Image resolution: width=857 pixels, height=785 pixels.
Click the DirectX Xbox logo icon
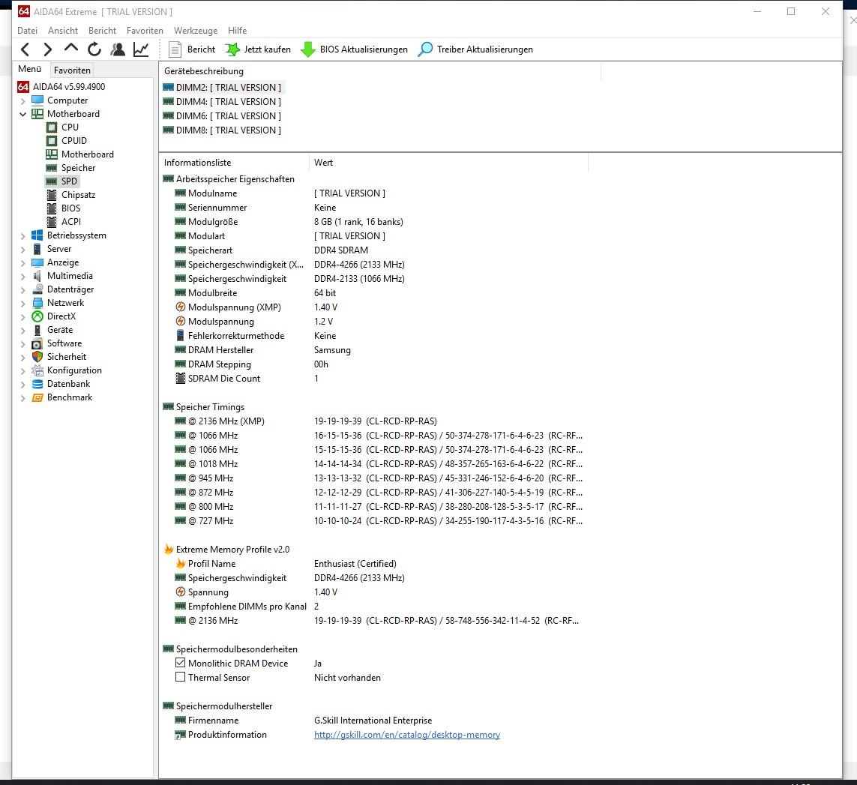37,316
